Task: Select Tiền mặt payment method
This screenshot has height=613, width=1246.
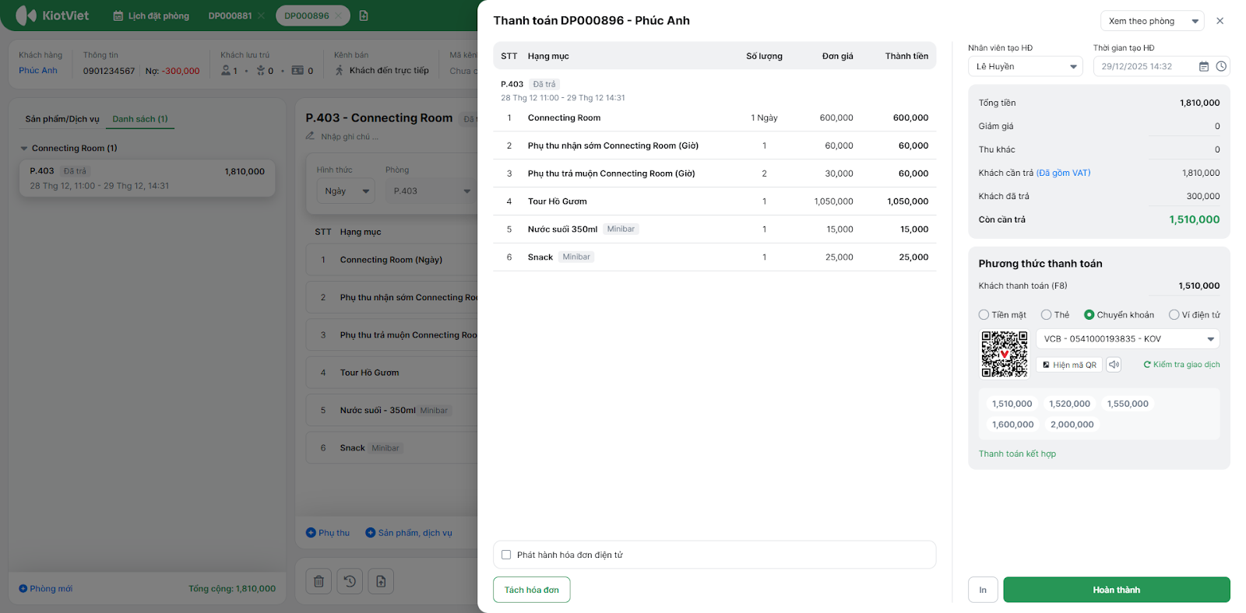Action: pyautogui.click(x=984, y=315)
